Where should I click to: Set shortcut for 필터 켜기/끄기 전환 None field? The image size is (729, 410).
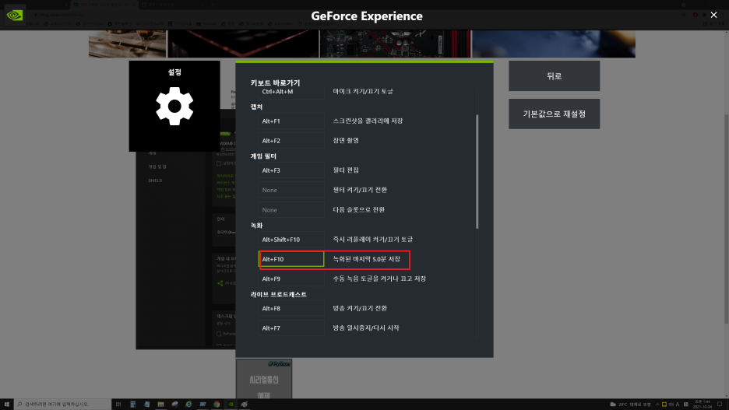291,190
